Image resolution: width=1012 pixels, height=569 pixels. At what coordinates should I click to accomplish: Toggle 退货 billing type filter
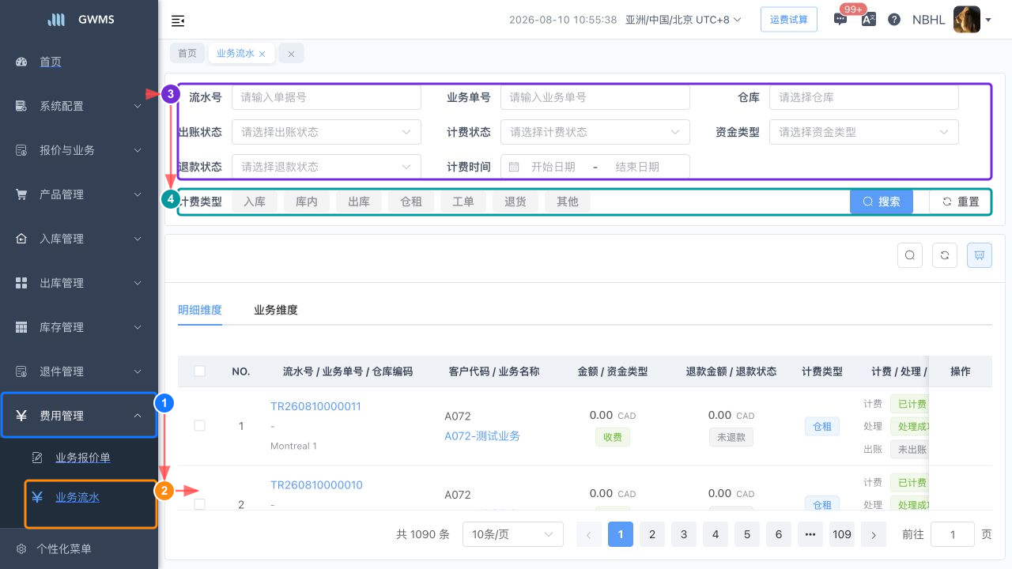(515, 202)
